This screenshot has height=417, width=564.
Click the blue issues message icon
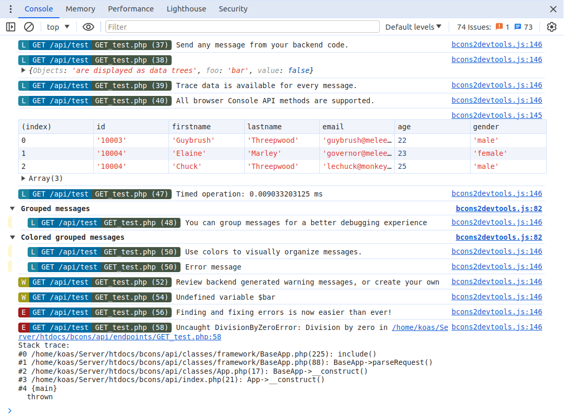pyautogui.click(x=518, y=27)
